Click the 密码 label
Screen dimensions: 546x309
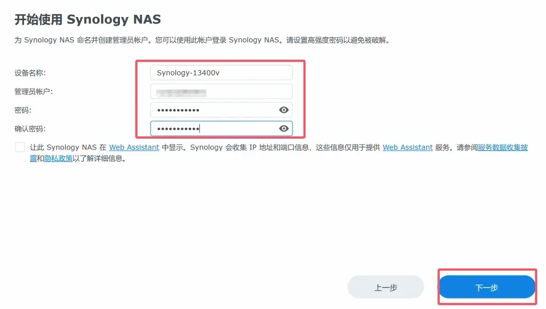[23, 111]
